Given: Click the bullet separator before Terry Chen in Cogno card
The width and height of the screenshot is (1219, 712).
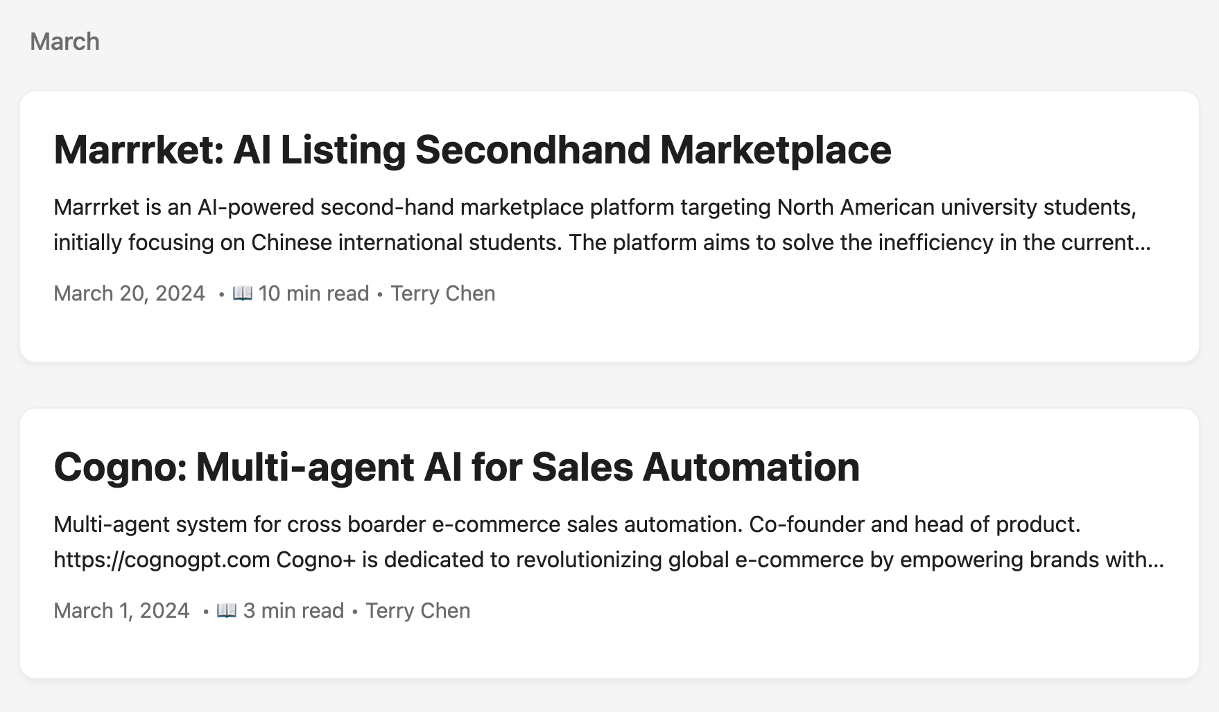Looking at the screenshot, I should coord(355,612).
